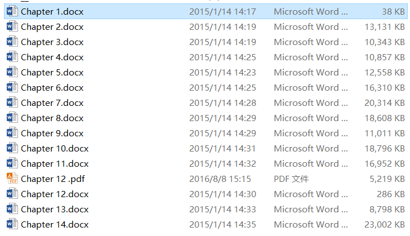Click the 2015/1/14 14:31 date entry
The width and height of the screenshot is (410, 236).
222,149
